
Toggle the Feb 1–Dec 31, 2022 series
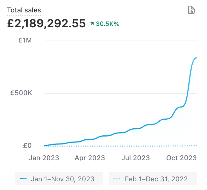pyautogui.click(x=153, y=179)
